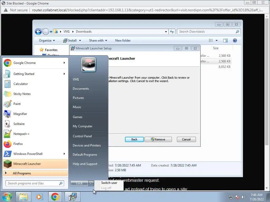This screenshot has width=270, height=202.
Task: Open Documents from Start menu
Action: (x=81, y=88)
